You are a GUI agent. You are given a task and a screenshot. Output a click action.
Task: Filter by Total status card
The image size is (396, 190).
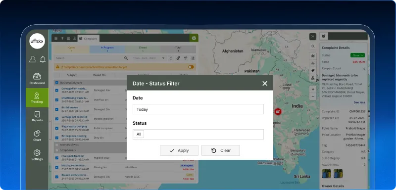178,49
